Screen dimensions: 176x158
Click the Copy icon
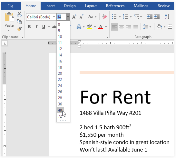click(19, 22)
